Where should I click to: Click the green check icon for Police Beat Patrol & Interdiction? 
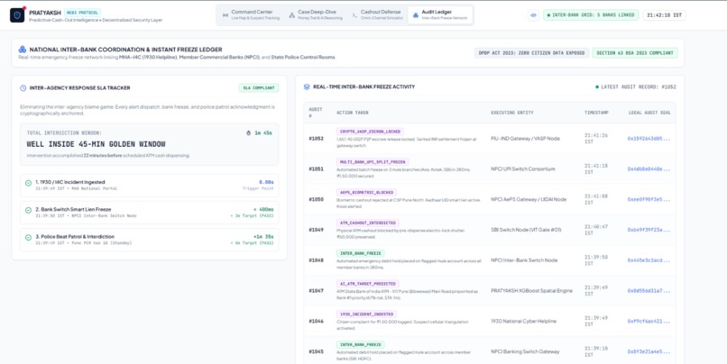28,237
